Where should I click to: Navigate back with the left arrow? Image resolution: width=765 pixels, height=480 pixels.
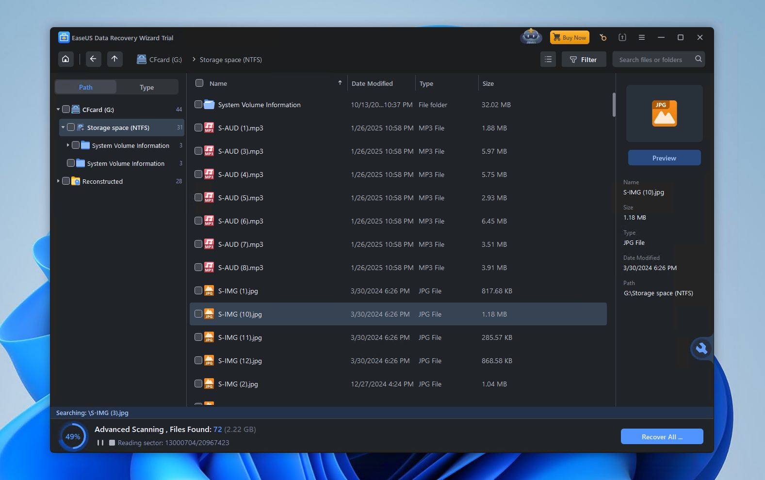point(93,59)
